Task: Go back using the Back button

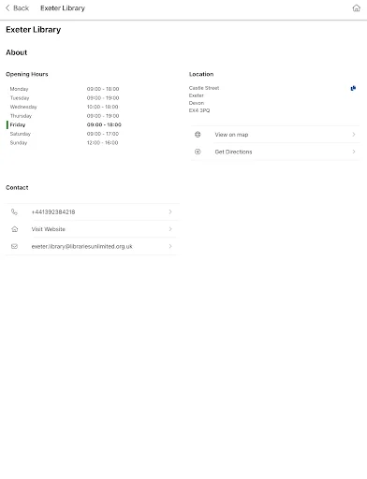Action: click(x=17, y=8)
